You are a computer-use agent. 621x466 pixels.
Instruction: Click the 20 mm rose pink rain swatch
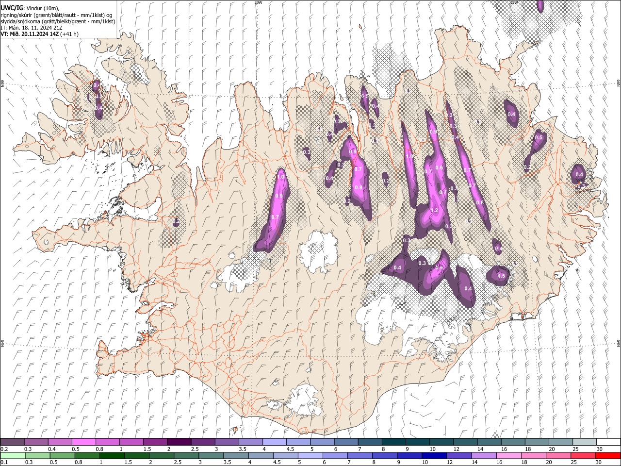558,455
